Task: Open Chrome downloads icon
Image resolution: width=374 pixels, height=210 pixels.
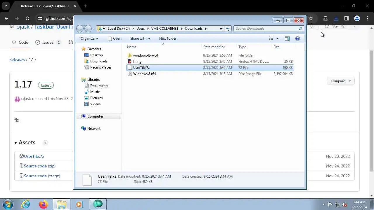Action: (336, 18)
